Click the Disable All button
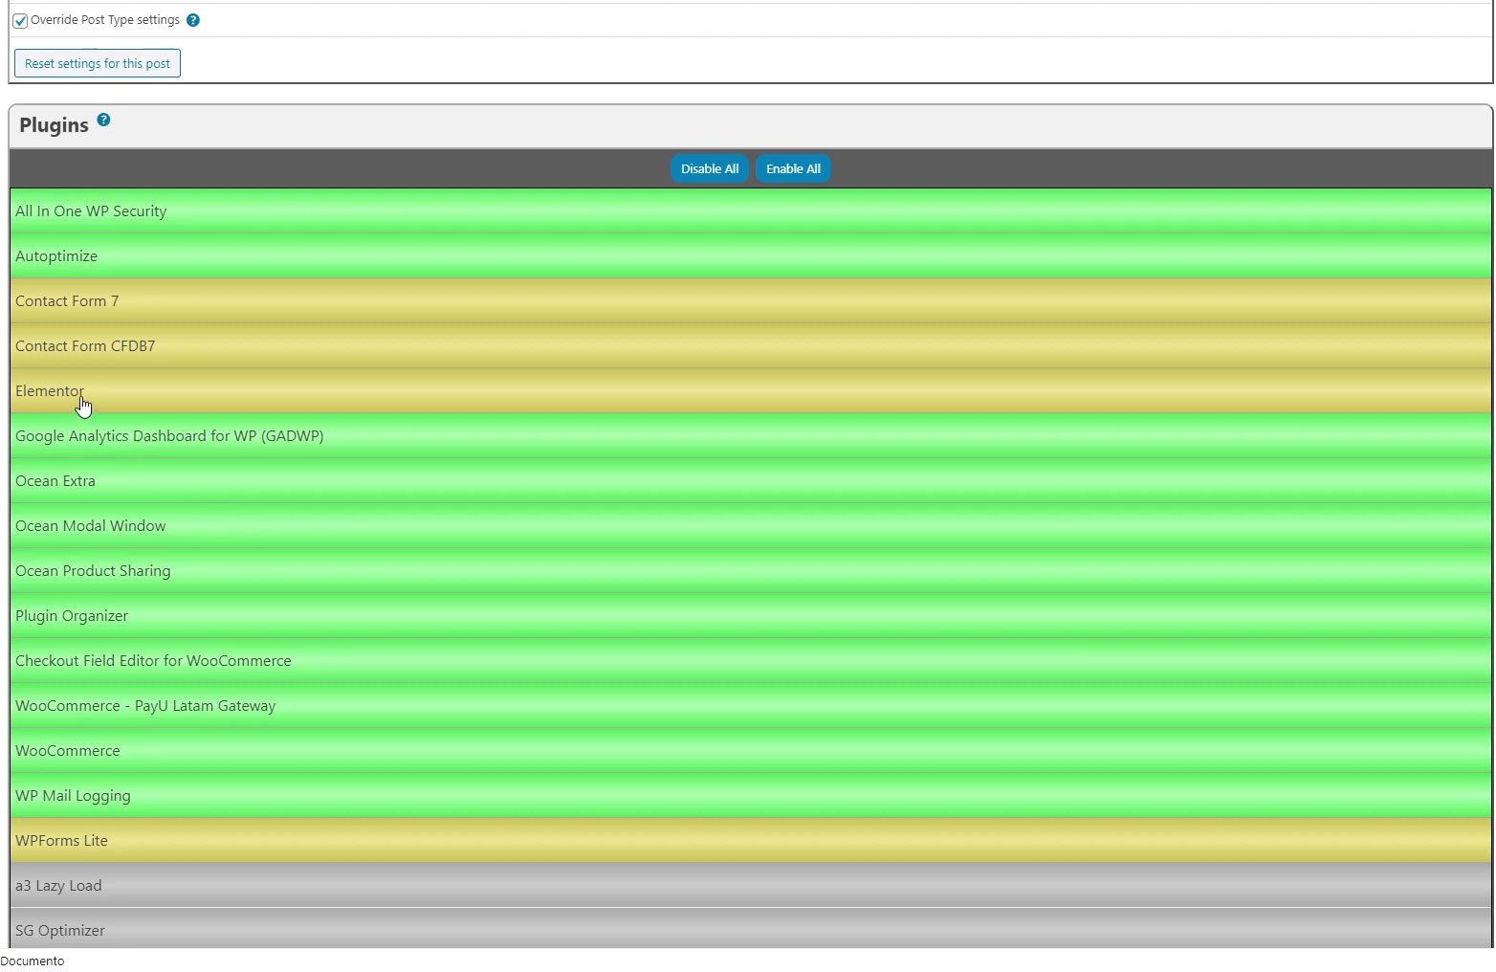1496x972 pixels. coord(710,168)
